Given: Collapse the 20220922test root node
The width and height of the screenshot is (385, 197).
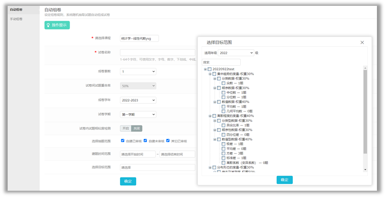Looking at the screenshot, I should pos(205,69).
